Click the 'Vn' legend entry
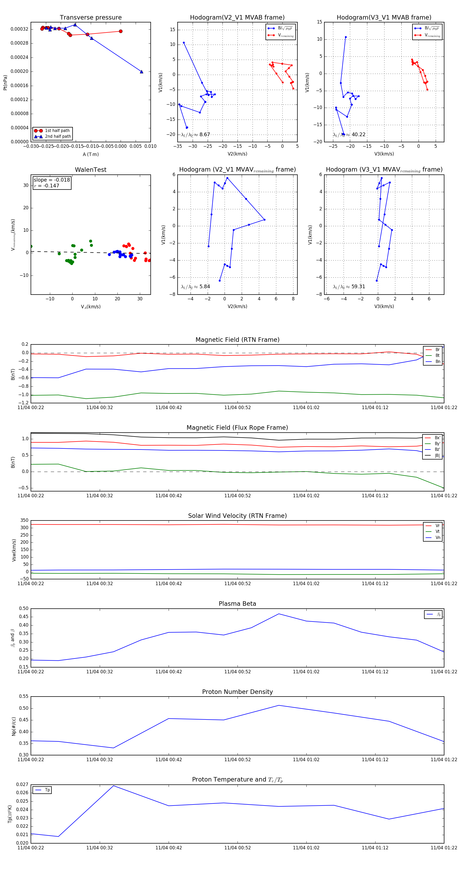 tap(433, 538)
